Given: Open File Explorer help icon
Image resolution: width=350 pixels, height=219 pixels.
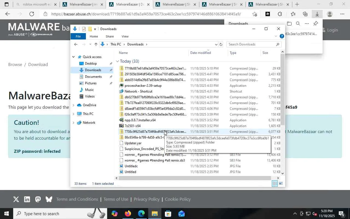Looking at the screenshot, I should [x=282, y=36].
